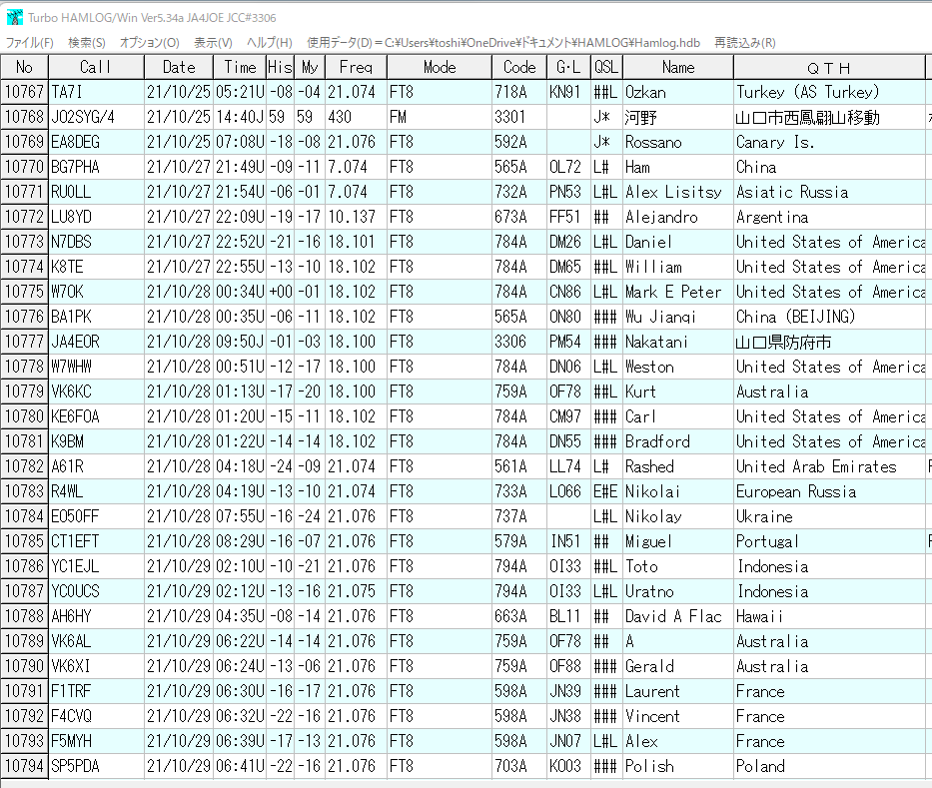Select call sign W7OK cell
The width and height of the screenshot is (932, 788).
97,292
